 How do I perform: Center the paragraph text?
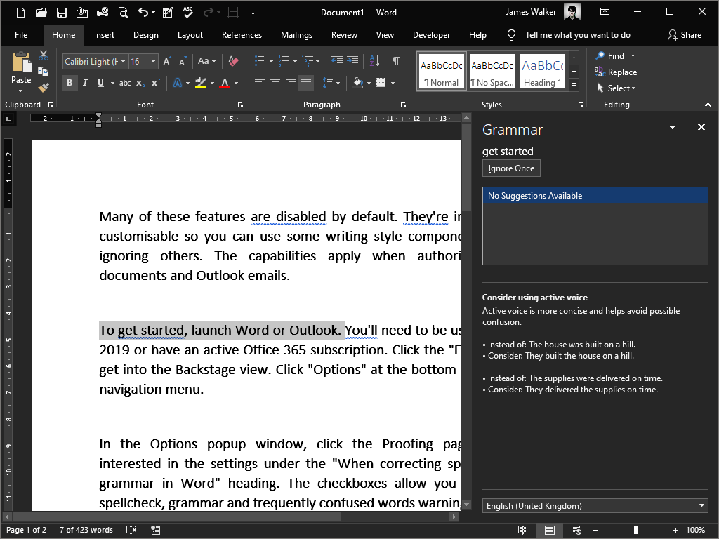(x=275, y=83)
